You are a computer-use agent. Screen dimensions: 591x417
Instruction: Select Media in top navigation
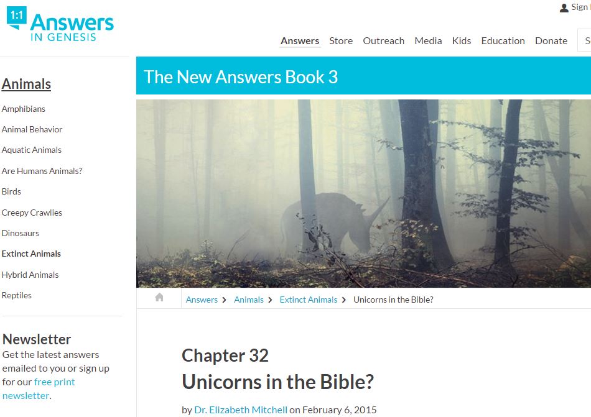click(x=428, y=40)
